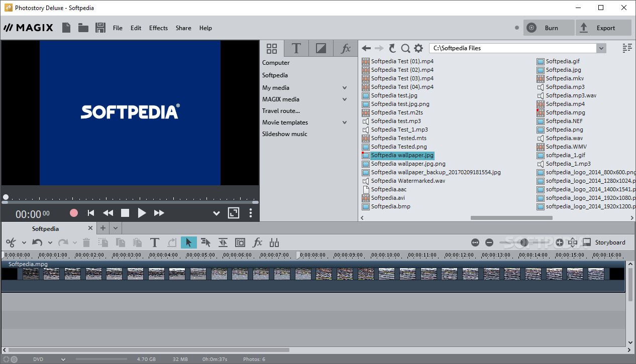This screenshot has height=364, width=636.
Task: Open the Computer location
Action: click(x=276, y=63)
